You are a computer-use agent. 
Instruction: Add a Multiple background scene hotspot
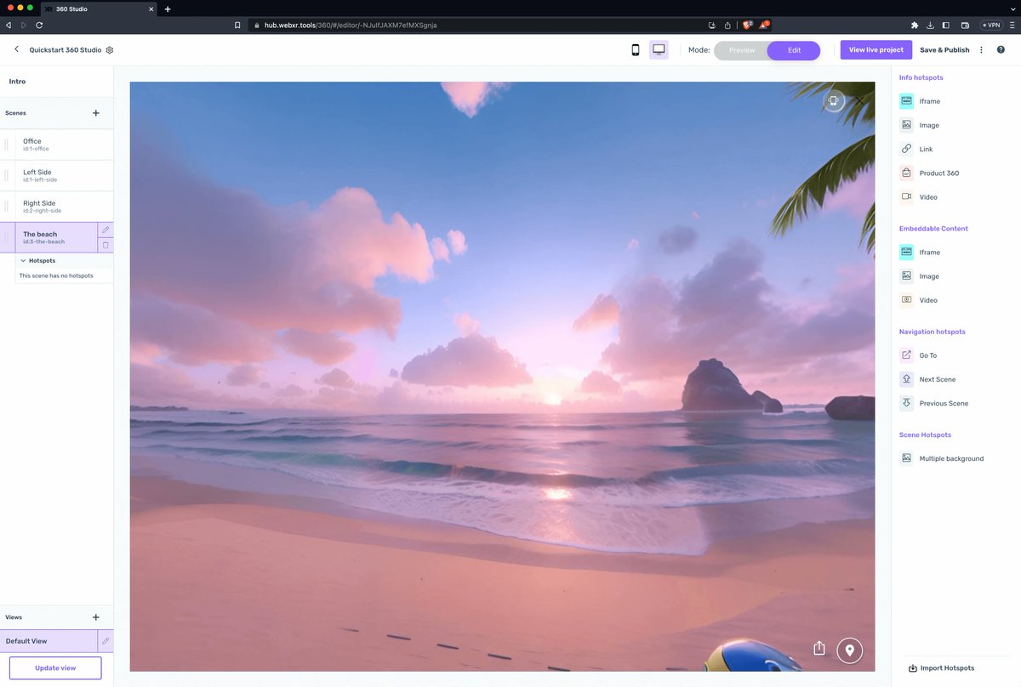click(950, 457)
